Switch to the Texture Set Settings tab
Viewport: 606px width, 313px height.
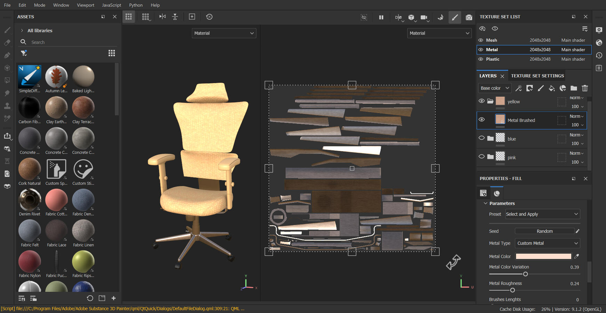pyautogui.click(x=537, y=75)
